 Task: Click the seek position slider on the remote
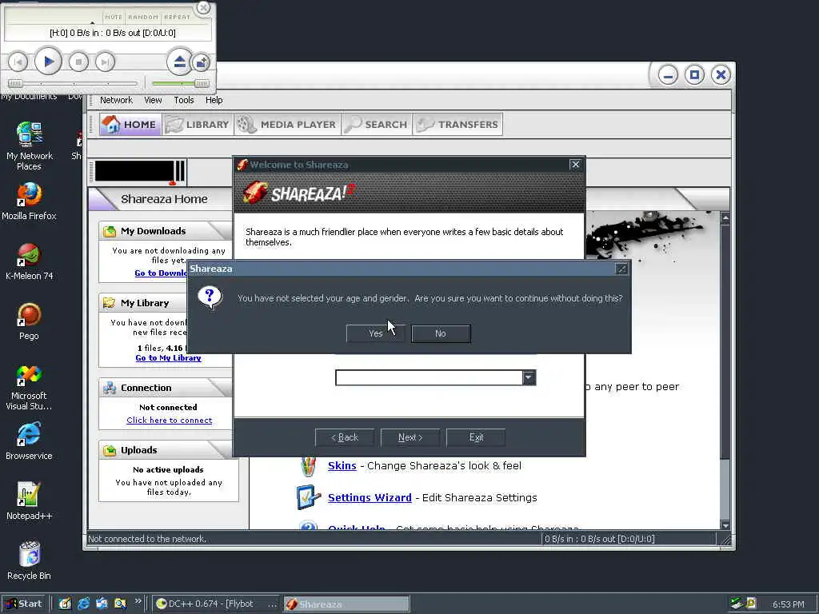coord(73,83)
